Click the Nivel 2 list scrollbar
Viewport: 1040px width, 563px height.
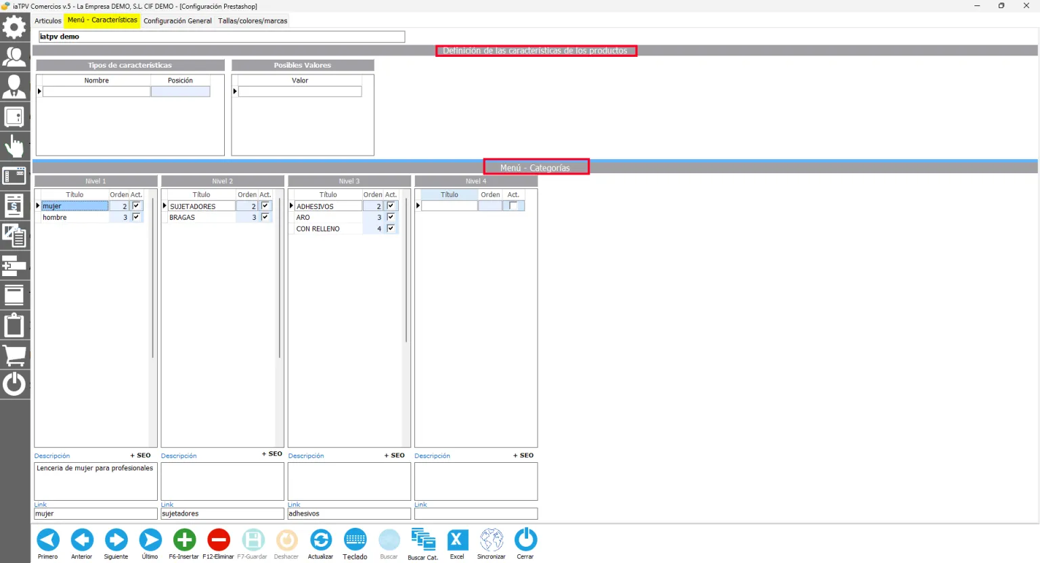[x=280, y=278]
